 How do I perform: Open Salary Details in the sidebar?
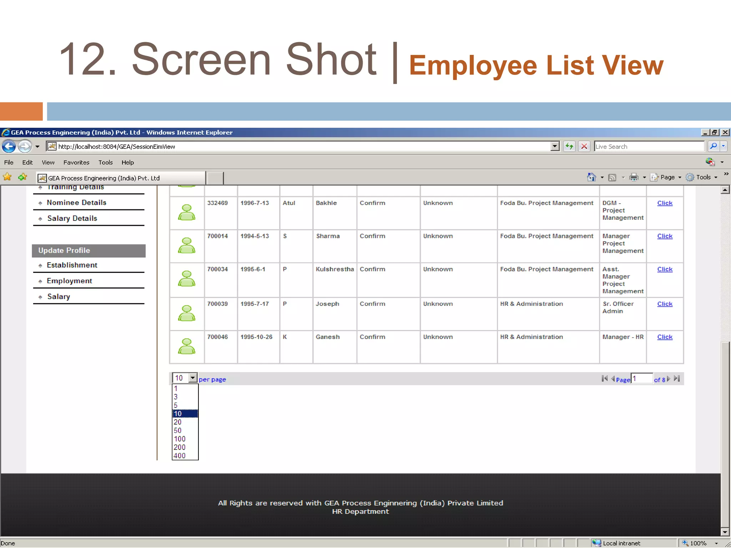(72, 218)
